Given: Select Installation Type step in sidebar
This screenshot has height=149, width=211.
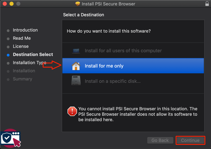Looking at the screenshot, I should (29, 63).
